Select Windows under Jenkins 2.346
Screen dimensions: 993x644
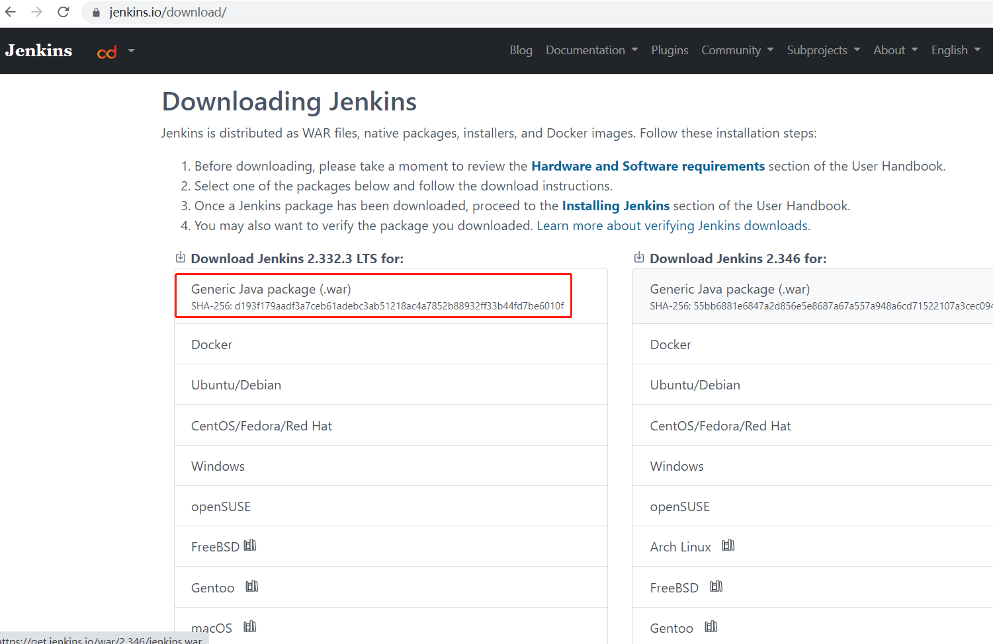pyautogui.click(x=813, y=465)
